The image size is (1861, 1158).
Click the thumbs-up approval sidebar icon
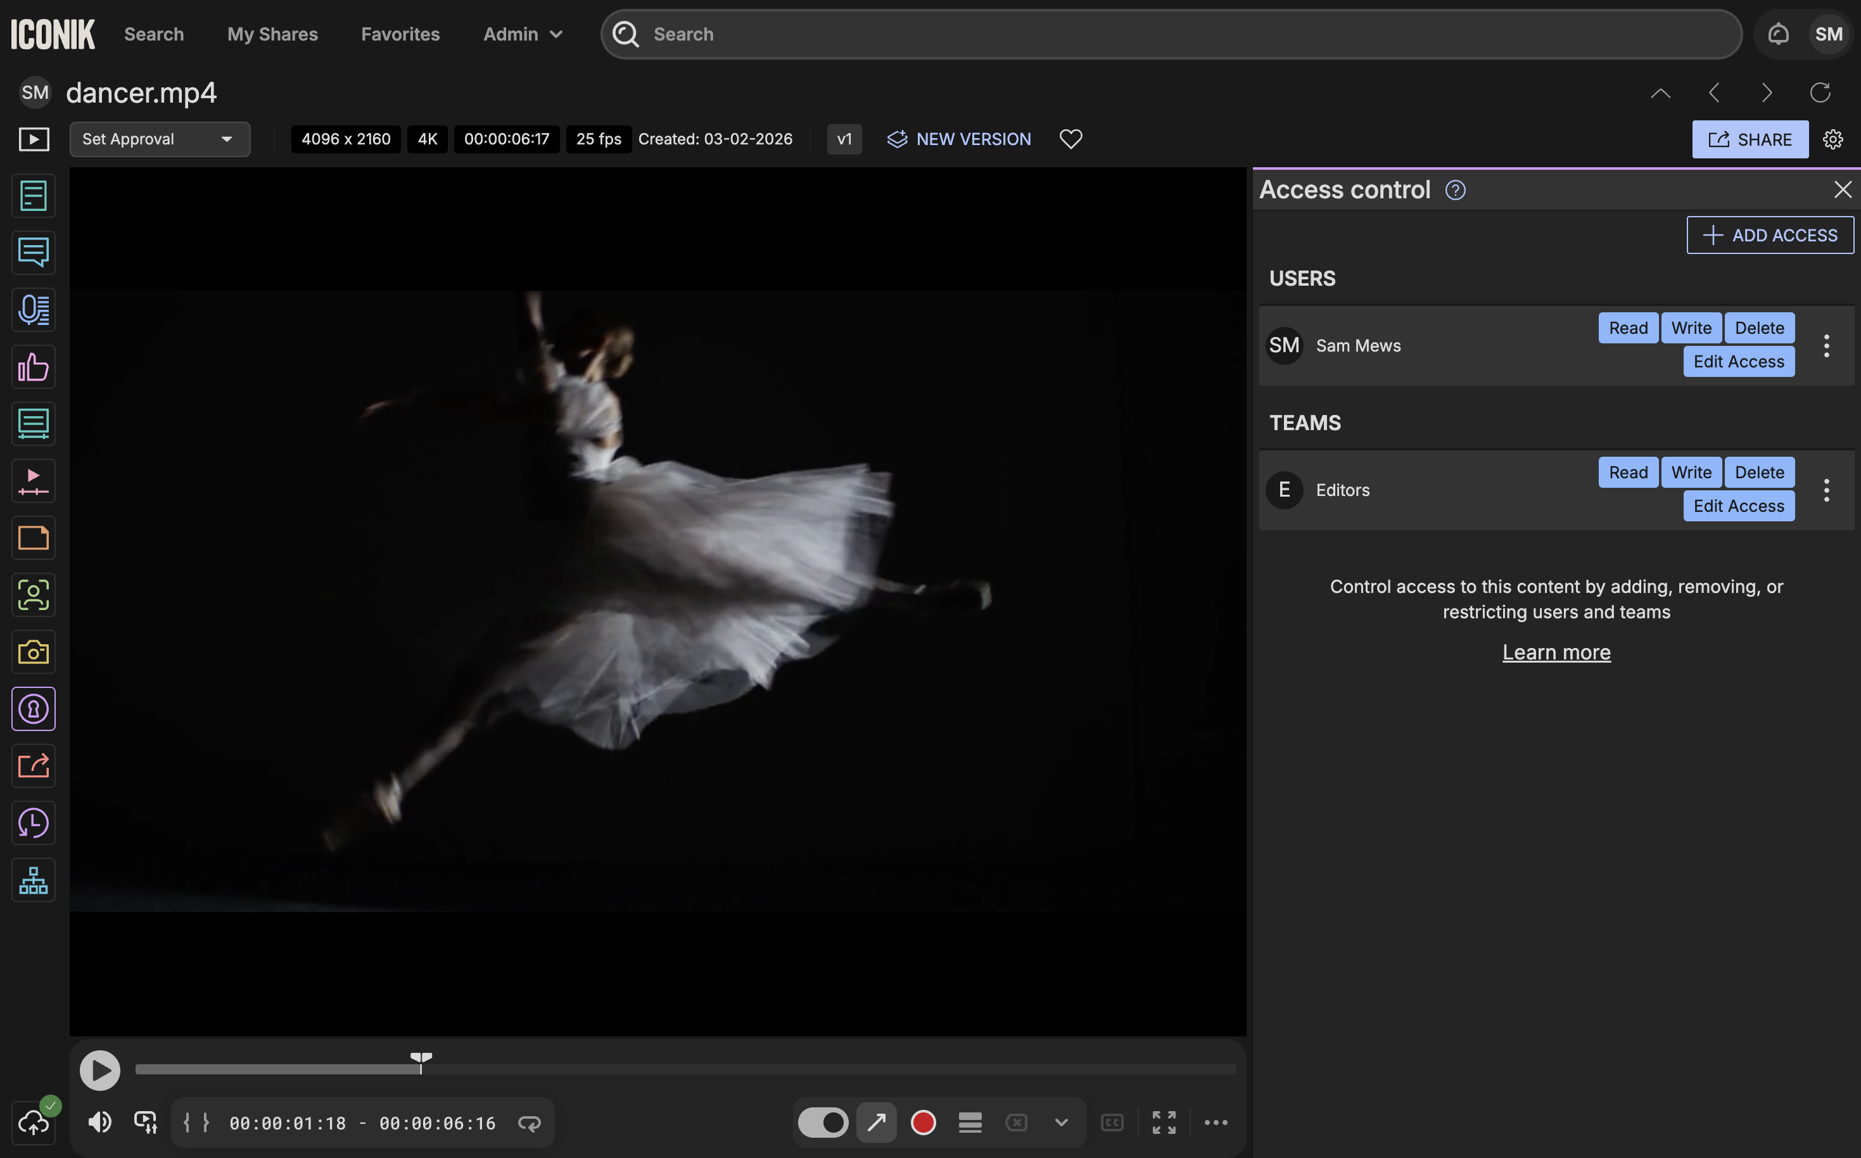33,367
